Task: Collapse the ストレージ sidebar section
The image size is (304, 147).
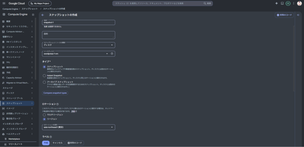Action: (x=32, y=88)
